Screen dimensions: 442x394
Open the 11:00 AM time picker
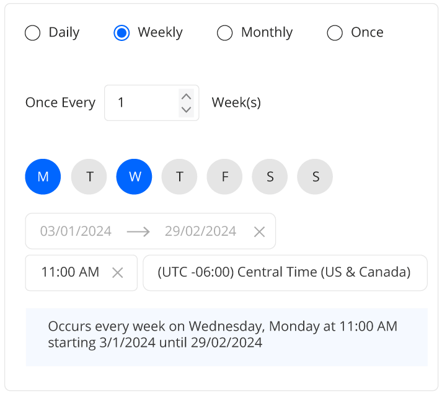click(70, 272)
